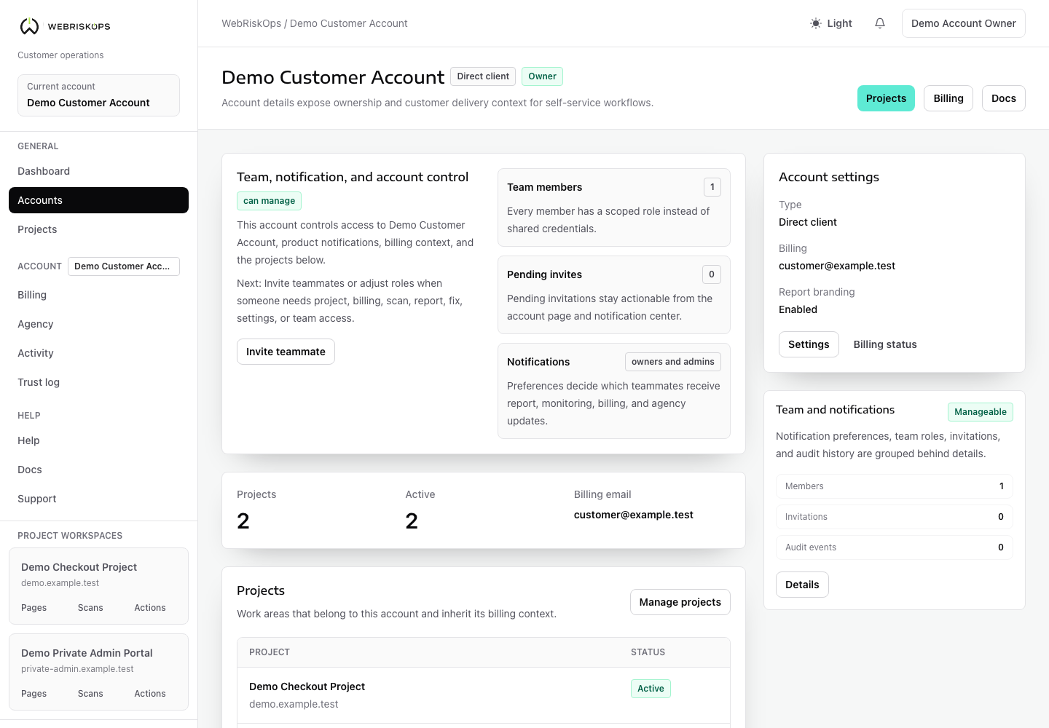
Task: Open Actions under Demo Private Admin Portal
Action: pos(150,694)
